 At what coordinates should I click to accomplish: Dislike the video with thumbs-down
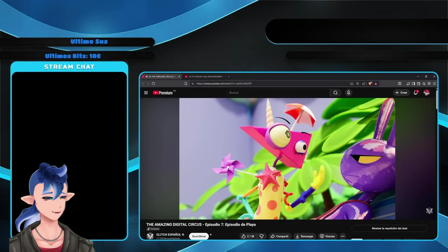261,236
